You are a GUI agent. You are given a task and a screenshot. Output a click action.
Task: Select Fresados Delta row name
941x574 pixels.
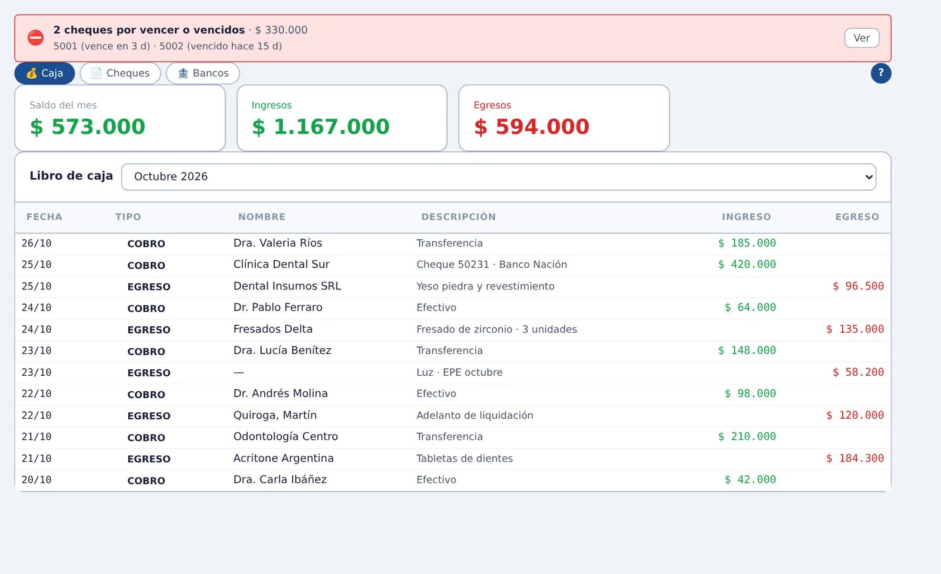(273, 329)
